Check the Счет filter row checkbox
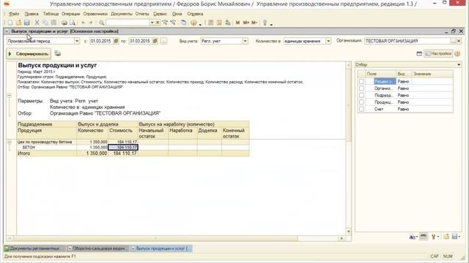This screenshot has height=263, width=469. 361,109
